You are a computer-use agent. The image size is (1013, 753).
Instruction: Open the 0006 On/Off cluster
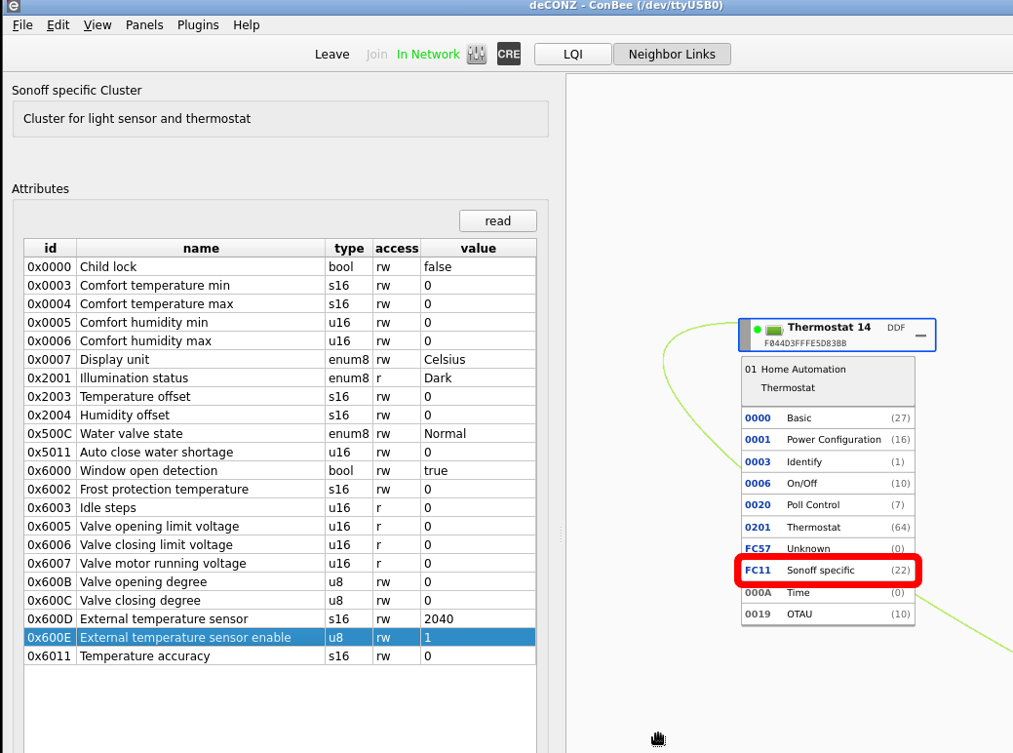(x=828, y=484)
